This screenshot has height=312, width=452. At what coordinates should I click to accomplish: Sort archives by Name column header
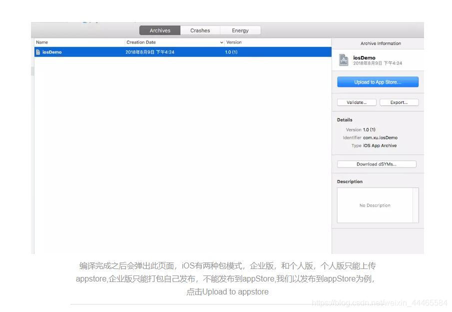[42, 42]
